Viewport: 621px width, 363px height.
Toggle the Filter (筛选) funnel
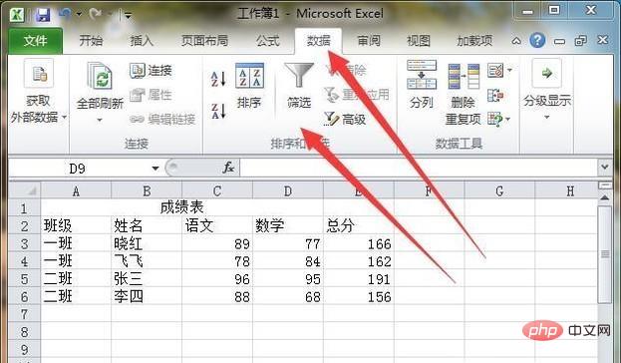pyautogui.click(x=299, y=86)
